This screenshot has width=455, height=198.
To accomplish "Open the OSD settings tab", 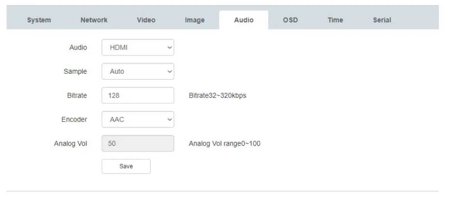I will 290,20.
